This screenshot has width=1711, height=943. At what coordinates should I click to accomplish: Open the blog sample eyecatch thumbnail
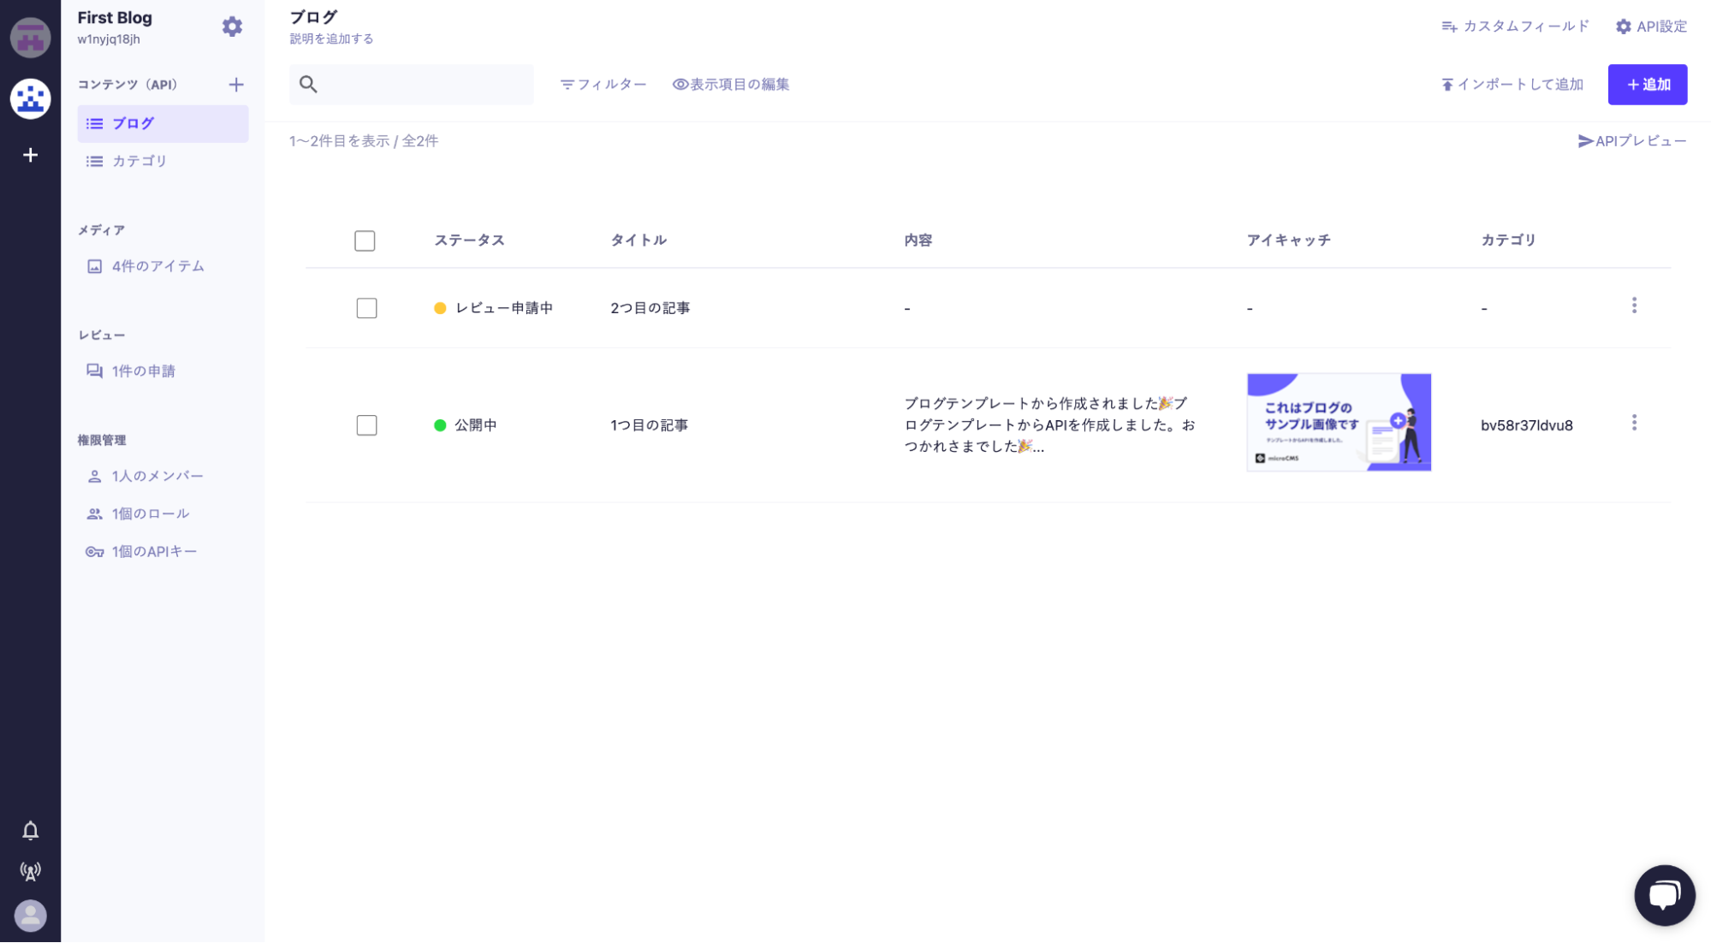pos(1338,423)
